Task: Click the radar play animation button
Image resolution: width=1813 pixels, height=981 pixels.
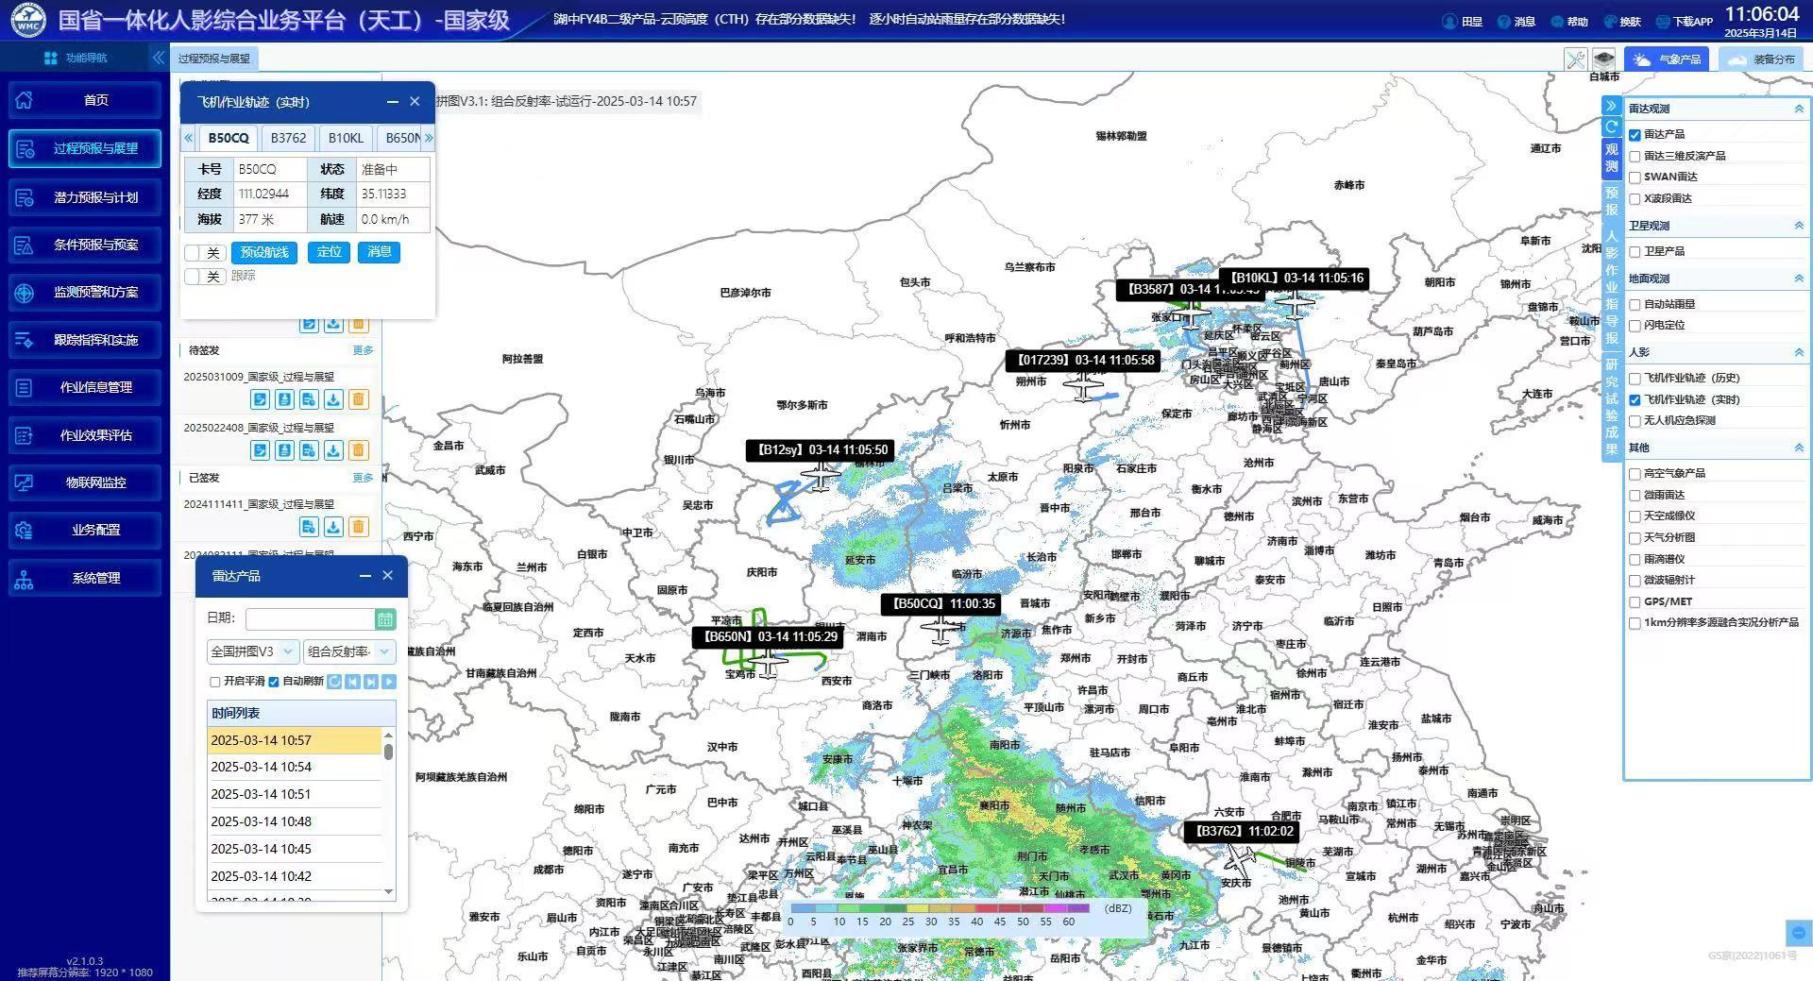Action: [x=389, y=682]
